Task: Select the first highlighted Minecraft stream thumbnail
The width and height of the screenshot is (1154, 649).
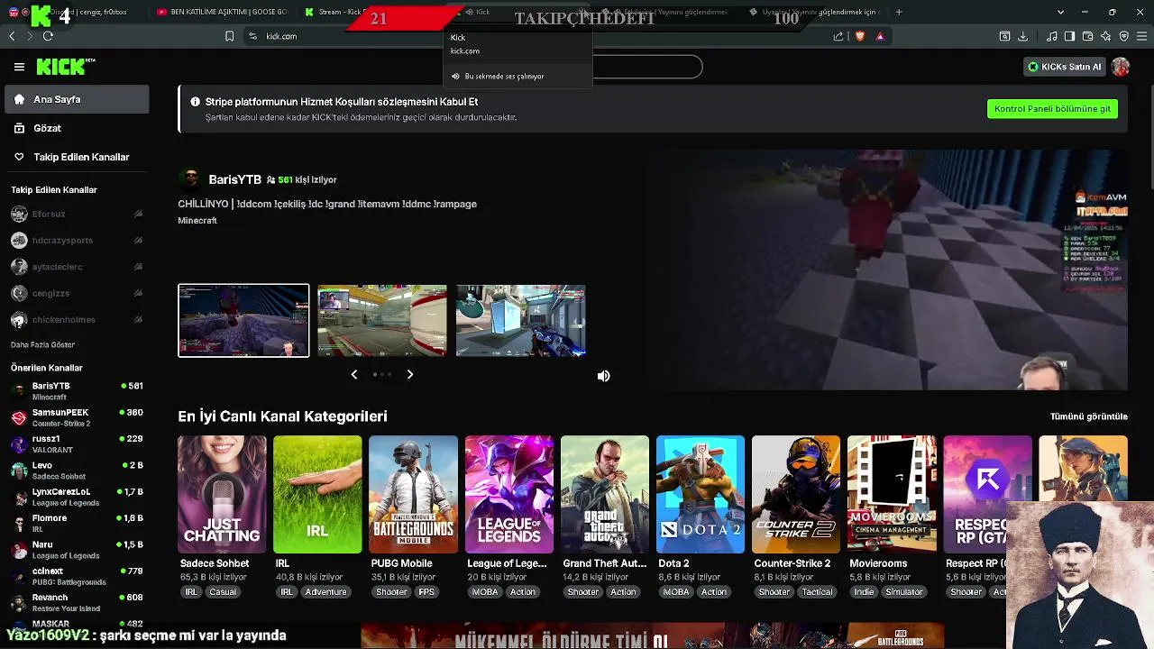Action: [x=243, y=320]
